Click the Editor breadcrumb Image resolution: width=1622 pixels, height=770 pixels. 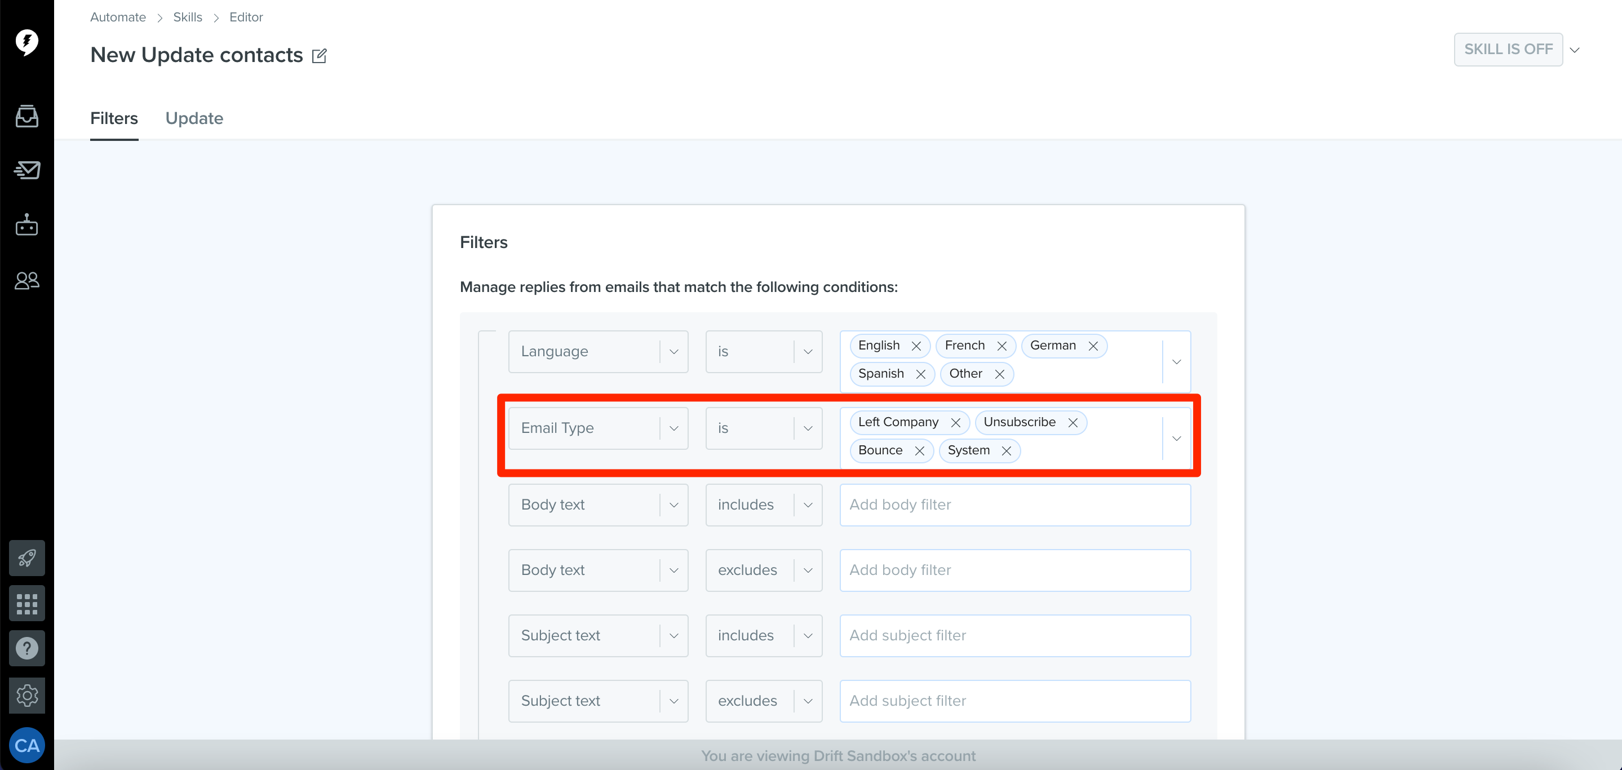click(246, 17)
